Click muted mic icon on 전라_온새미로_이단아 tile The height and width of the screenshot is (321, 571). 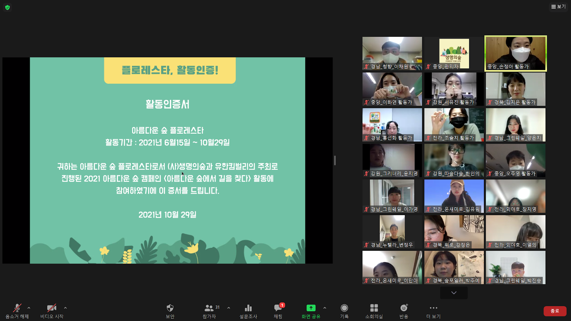[367, 281]
